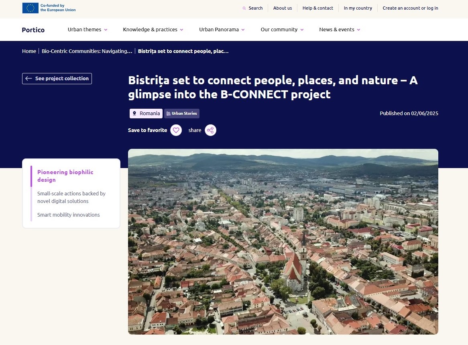
Task: Click the Urban Stories tag icon
Action: click(169, 114)
